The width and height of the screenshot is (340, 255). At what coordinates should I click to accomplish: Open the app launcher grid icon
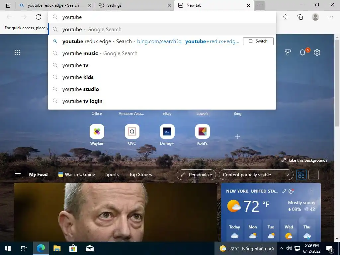[17, 52]
